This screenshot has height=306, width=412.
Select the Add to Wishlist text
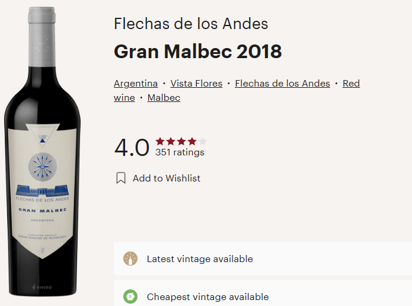(x=167, y=178)
